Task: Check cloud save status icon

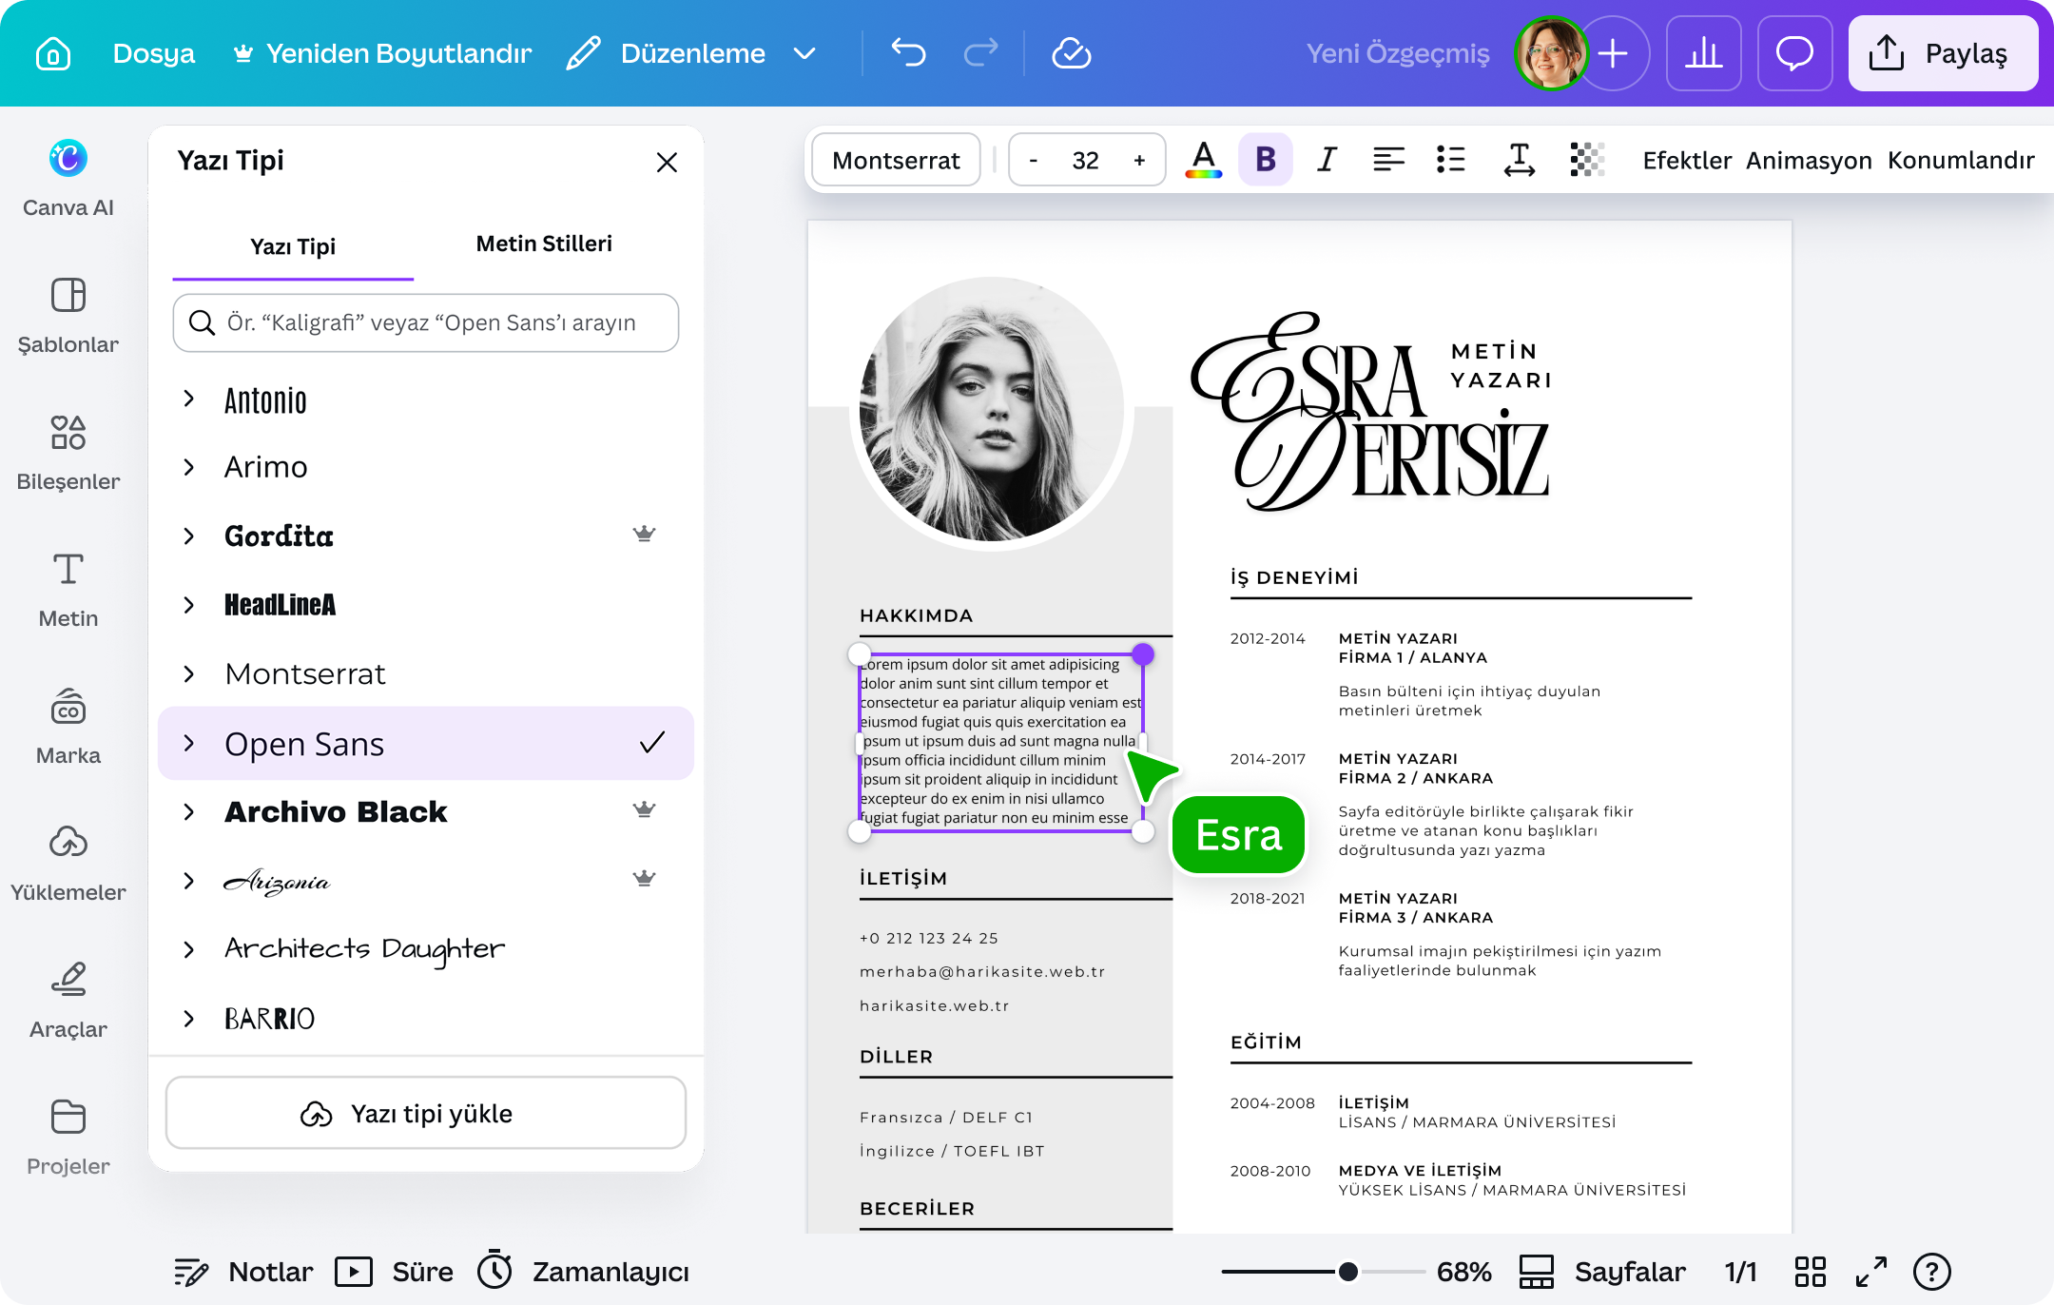Action: coord(1071,53)
